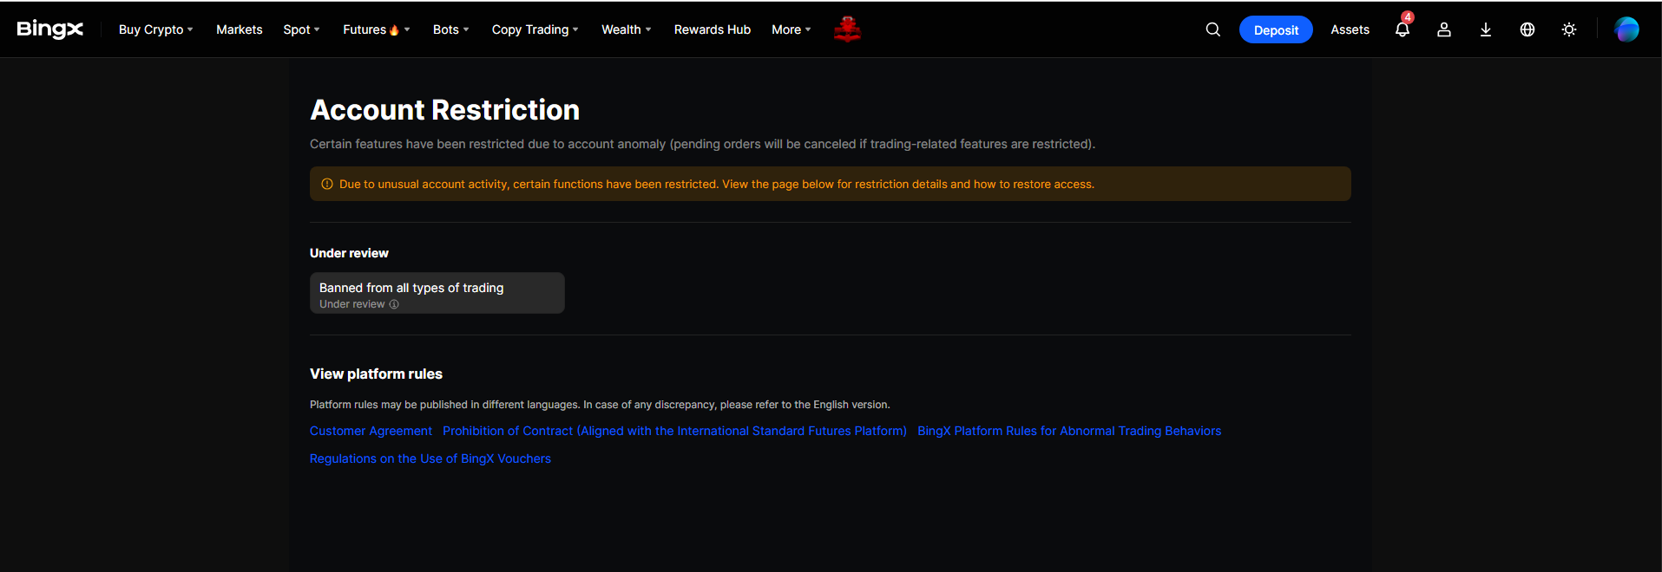Expand the Buy Crypto dropdown

coord(156,29)
